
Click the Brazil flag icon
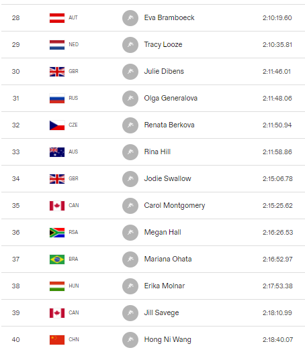[x=57, y=259]
